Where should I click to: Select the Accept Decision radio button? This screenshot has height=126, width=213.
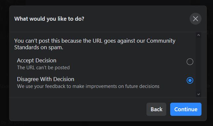[190, 62]
